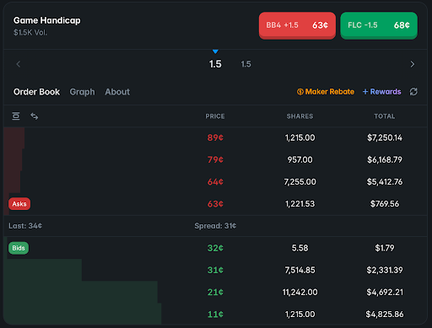This screenshot has height=328, width=432.
Task: Click the PRICE column header
Action: point(215,116)
